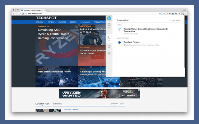Click the circled-i extension icon in the toolbar
199x124 pixels.
(167, 14)
